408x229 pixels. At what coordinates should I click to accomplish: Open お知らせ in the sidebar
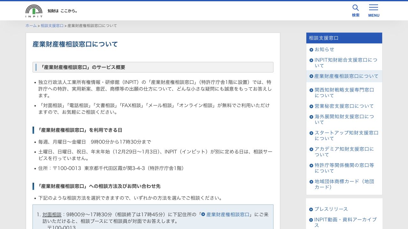click(324, 49)
